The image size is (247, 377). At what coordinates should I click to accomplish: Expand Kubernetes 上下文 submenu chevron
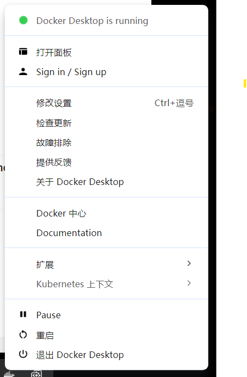pyautogui.click(x=189, y=283)
